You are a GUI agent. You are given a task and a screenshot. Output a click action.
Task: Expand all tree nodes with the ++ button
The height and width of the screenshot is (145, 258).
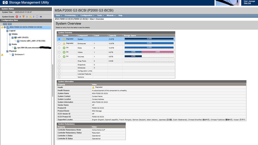pos(10,24)
